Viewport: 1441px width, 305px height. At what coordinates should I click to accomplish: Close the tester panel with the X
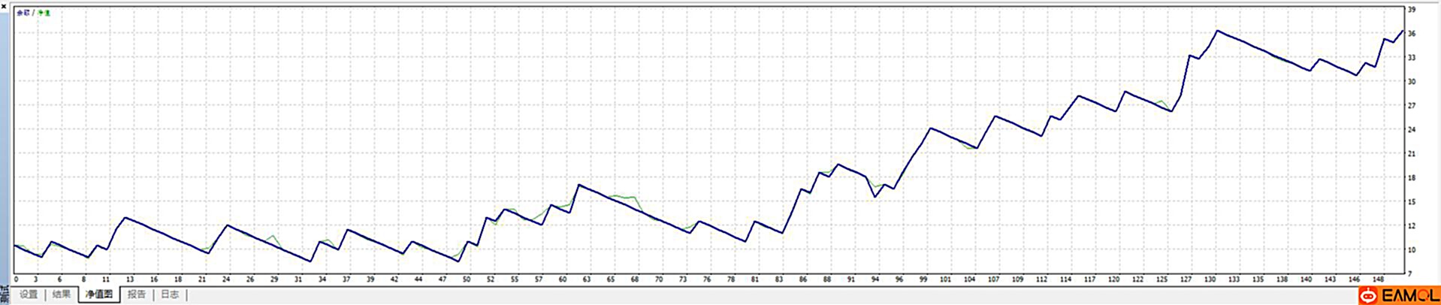pos(4,5)
